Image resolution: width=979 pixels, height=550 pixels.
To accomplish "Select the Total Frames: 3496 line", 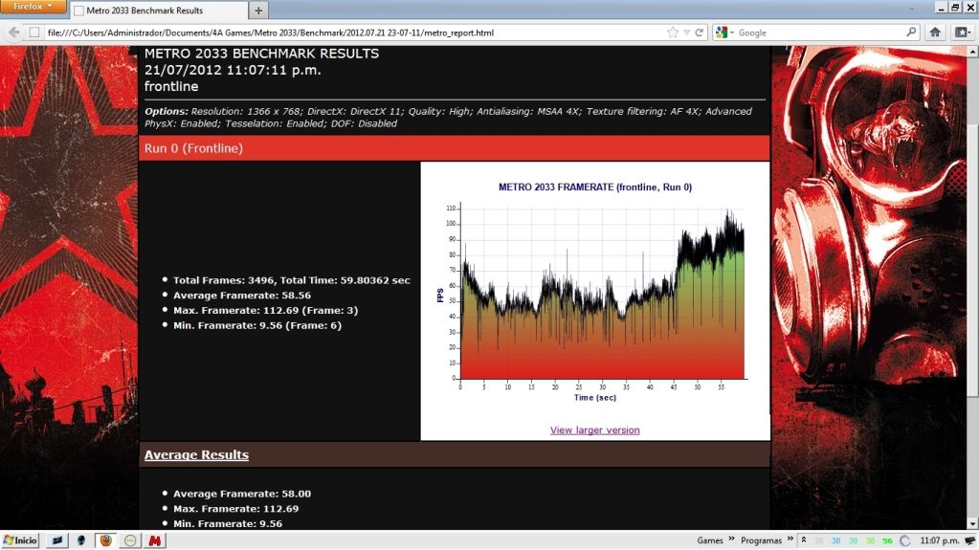I will pos(292,280).
